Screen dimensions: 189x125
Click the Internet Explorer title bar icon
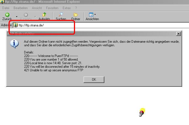point(2,2)
